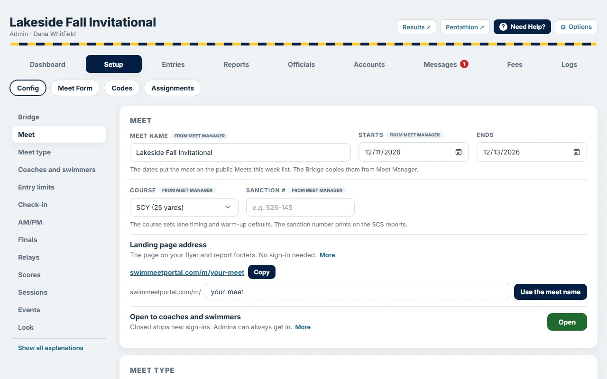Switch to the Fees tab
Viewport: 607px width, 379px height.
pos(515,64)
